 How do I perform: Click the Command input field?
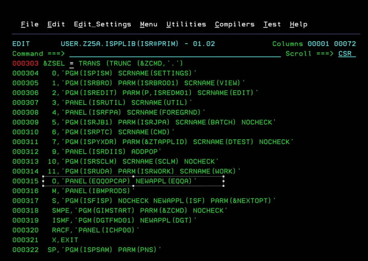[x=175, y=54]
